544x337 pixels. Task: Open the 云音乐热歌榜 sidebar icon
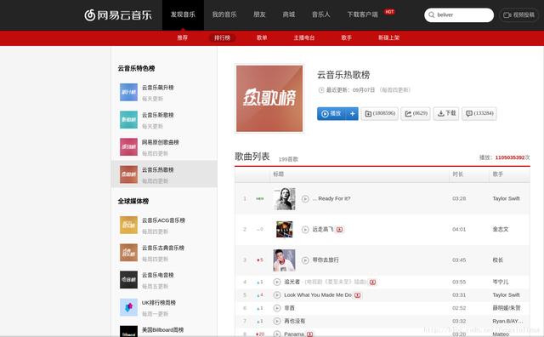coord(128,174)
